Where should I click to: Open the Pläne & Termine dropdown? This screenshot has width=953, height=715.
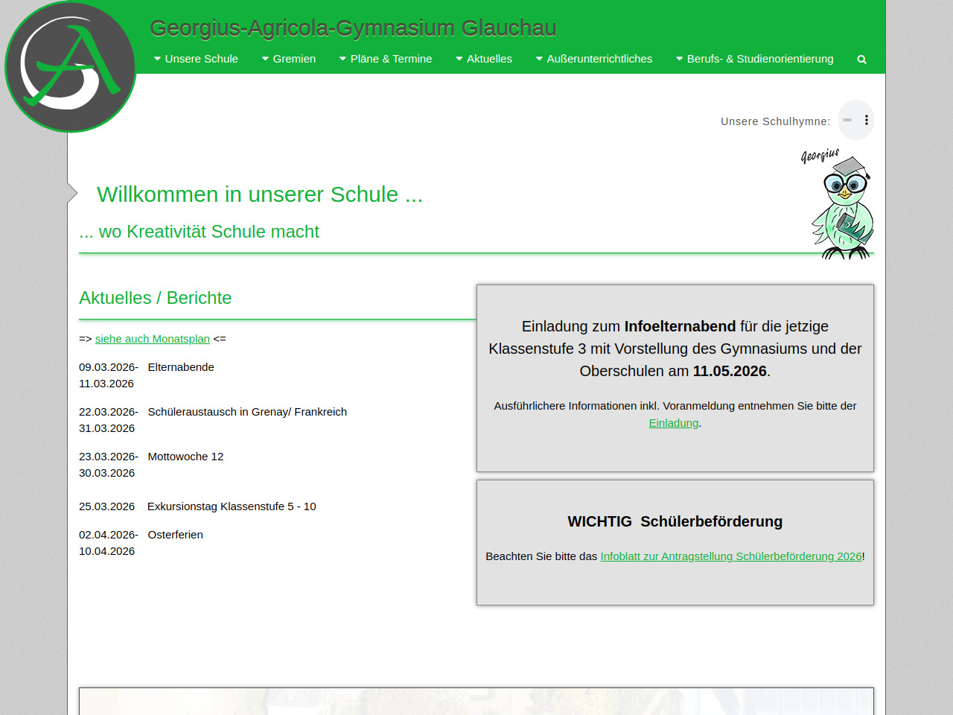[x=386, y=59]
